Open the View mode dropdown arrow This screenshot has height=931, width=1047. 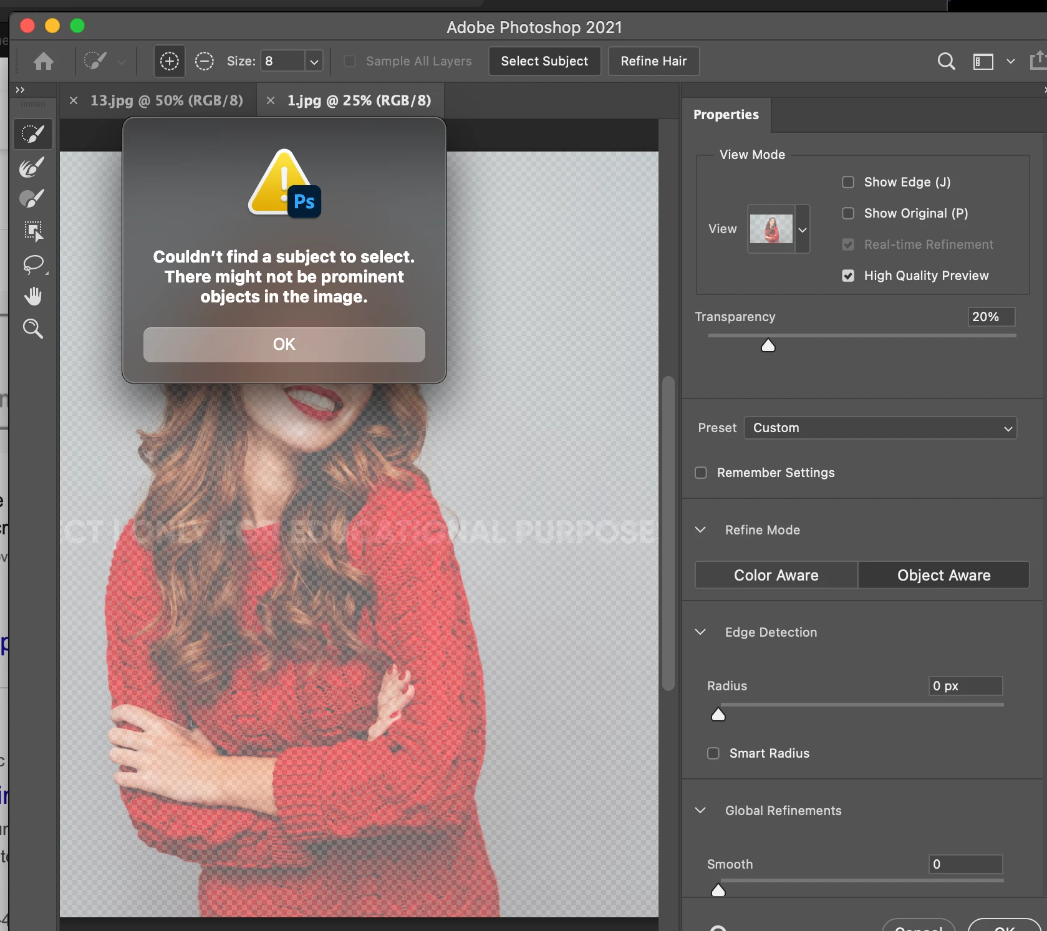click(803, 229)
